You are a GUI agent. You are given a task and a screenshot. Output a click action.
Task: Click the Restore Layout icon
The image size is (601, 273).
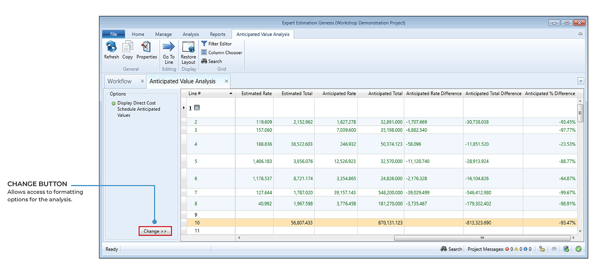(x=188, y=47)
